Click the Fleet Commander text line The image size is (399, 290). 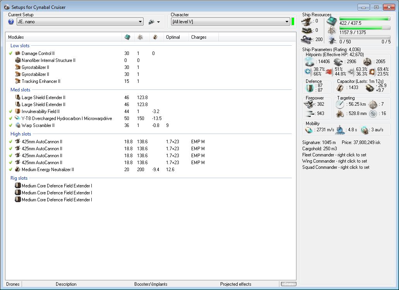(334, 155)
